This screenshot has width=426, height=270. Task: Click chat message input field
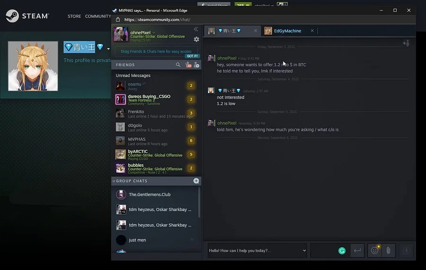tap(324, 251)
